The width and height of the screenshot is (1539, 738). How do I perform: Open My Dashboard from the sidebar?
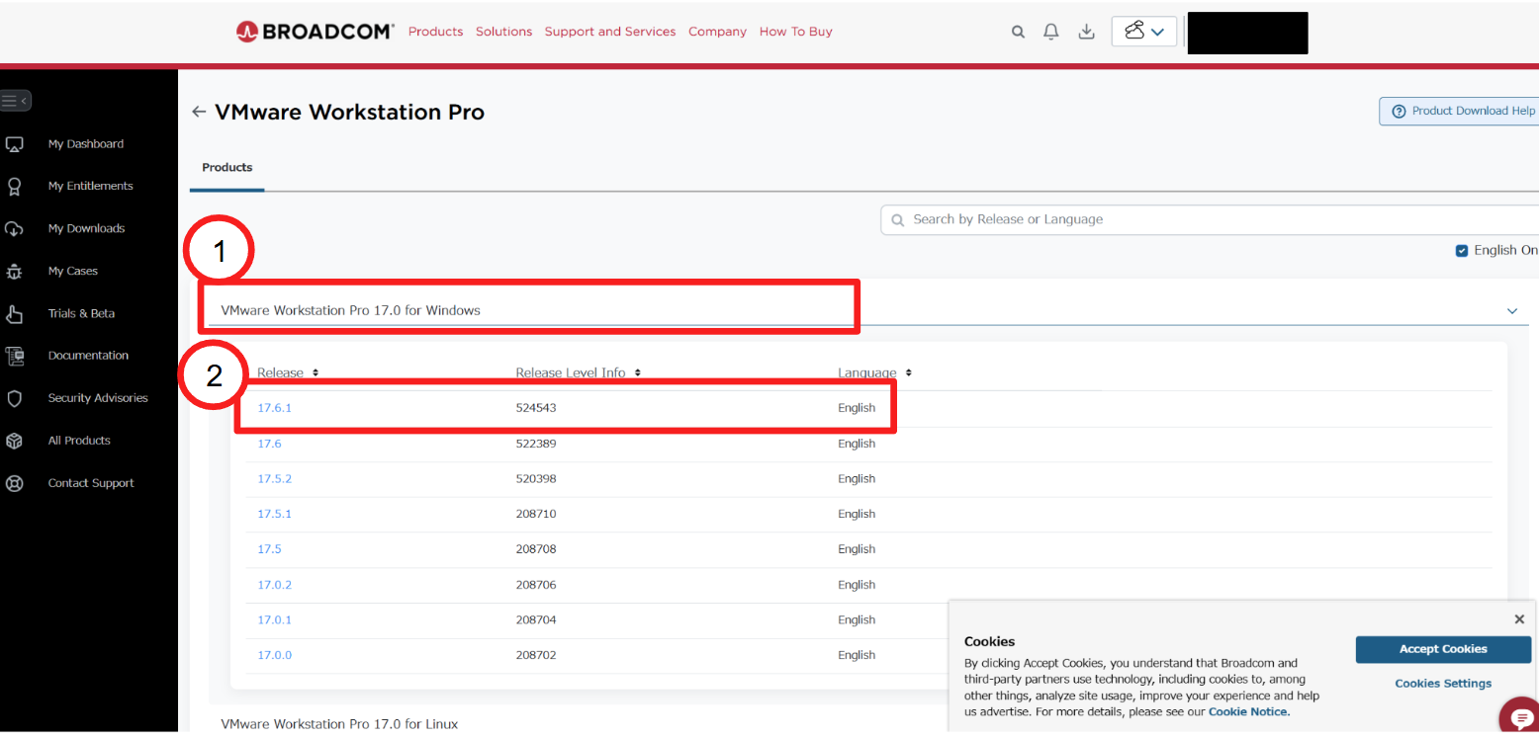click(85, 143)
